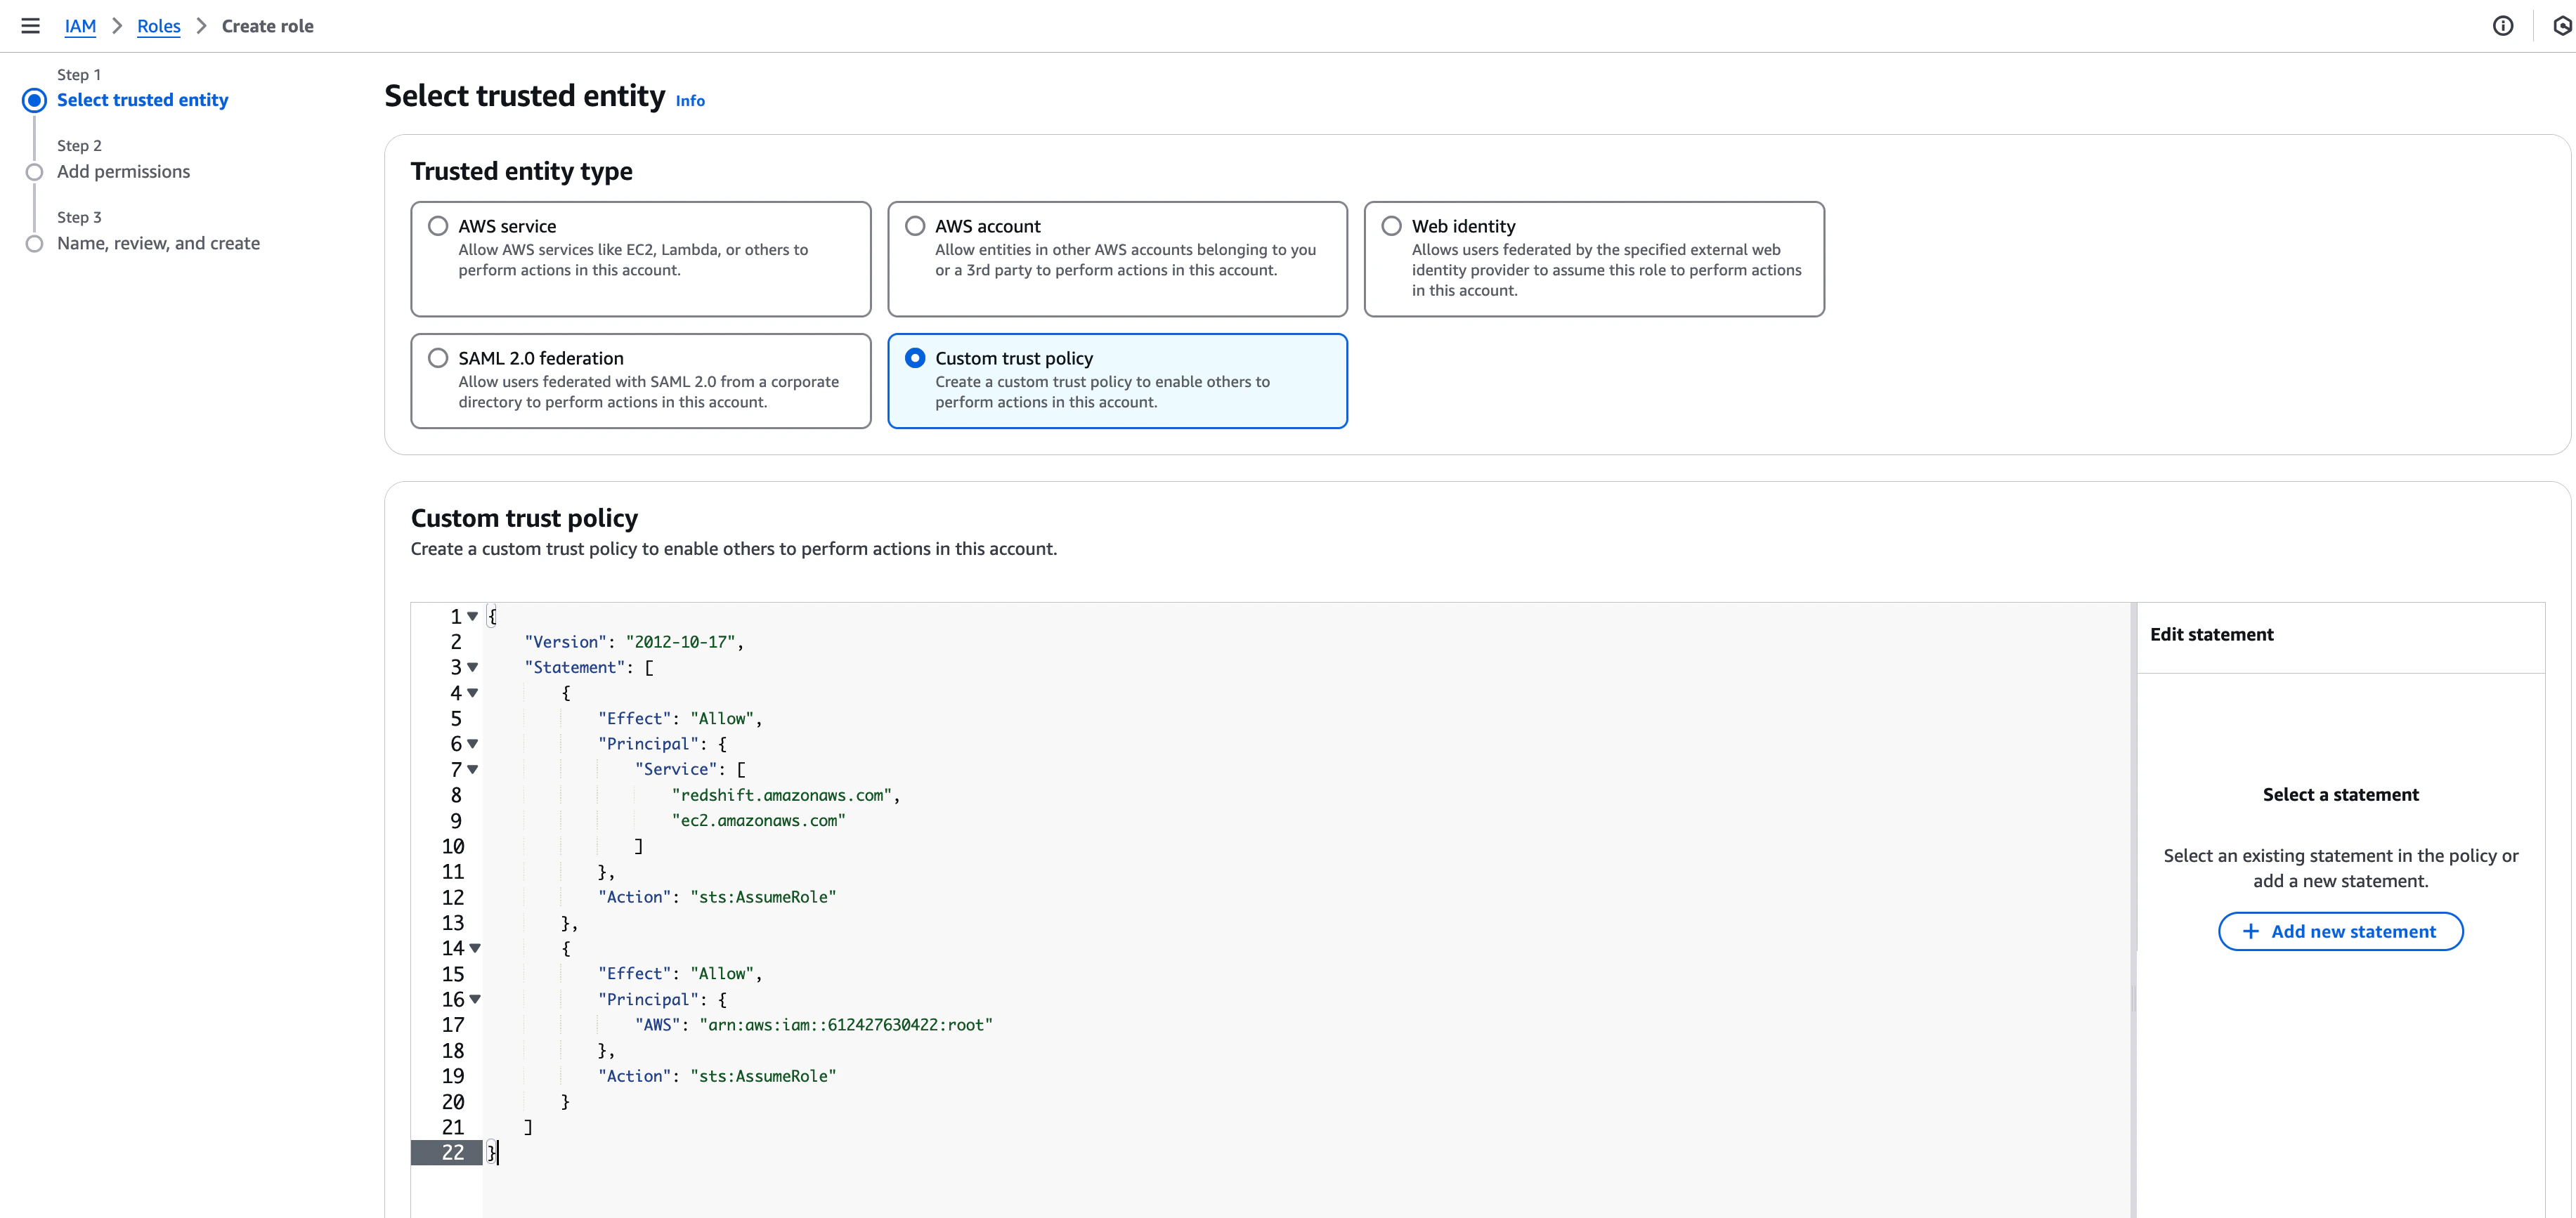This screenshot has height=1218, width=2576.
Task: Click the Step 3 circle marker
Action: click(x=35, y=244)
